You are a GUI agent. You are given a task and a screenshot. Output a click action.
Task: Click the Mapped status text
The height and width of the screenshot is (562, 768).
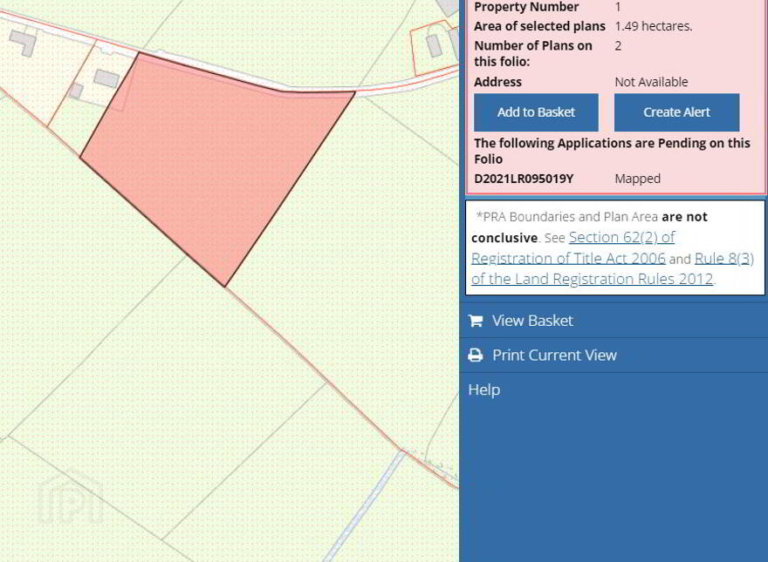pos(637,179)
